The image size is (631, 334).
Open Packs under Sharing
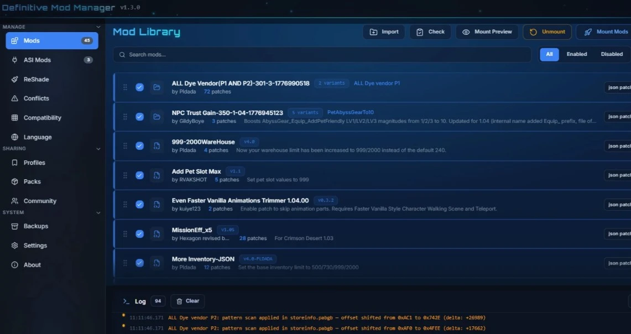tap(52, 181)
